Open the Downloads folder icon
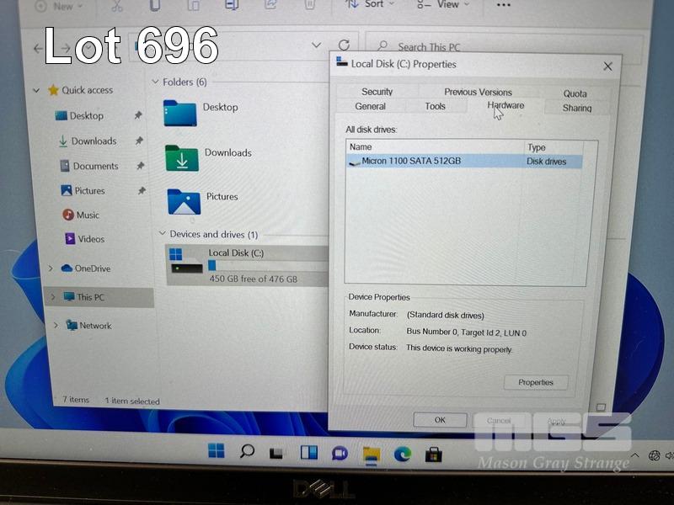The height and width of the screenshot is (505, 674). 181,158
